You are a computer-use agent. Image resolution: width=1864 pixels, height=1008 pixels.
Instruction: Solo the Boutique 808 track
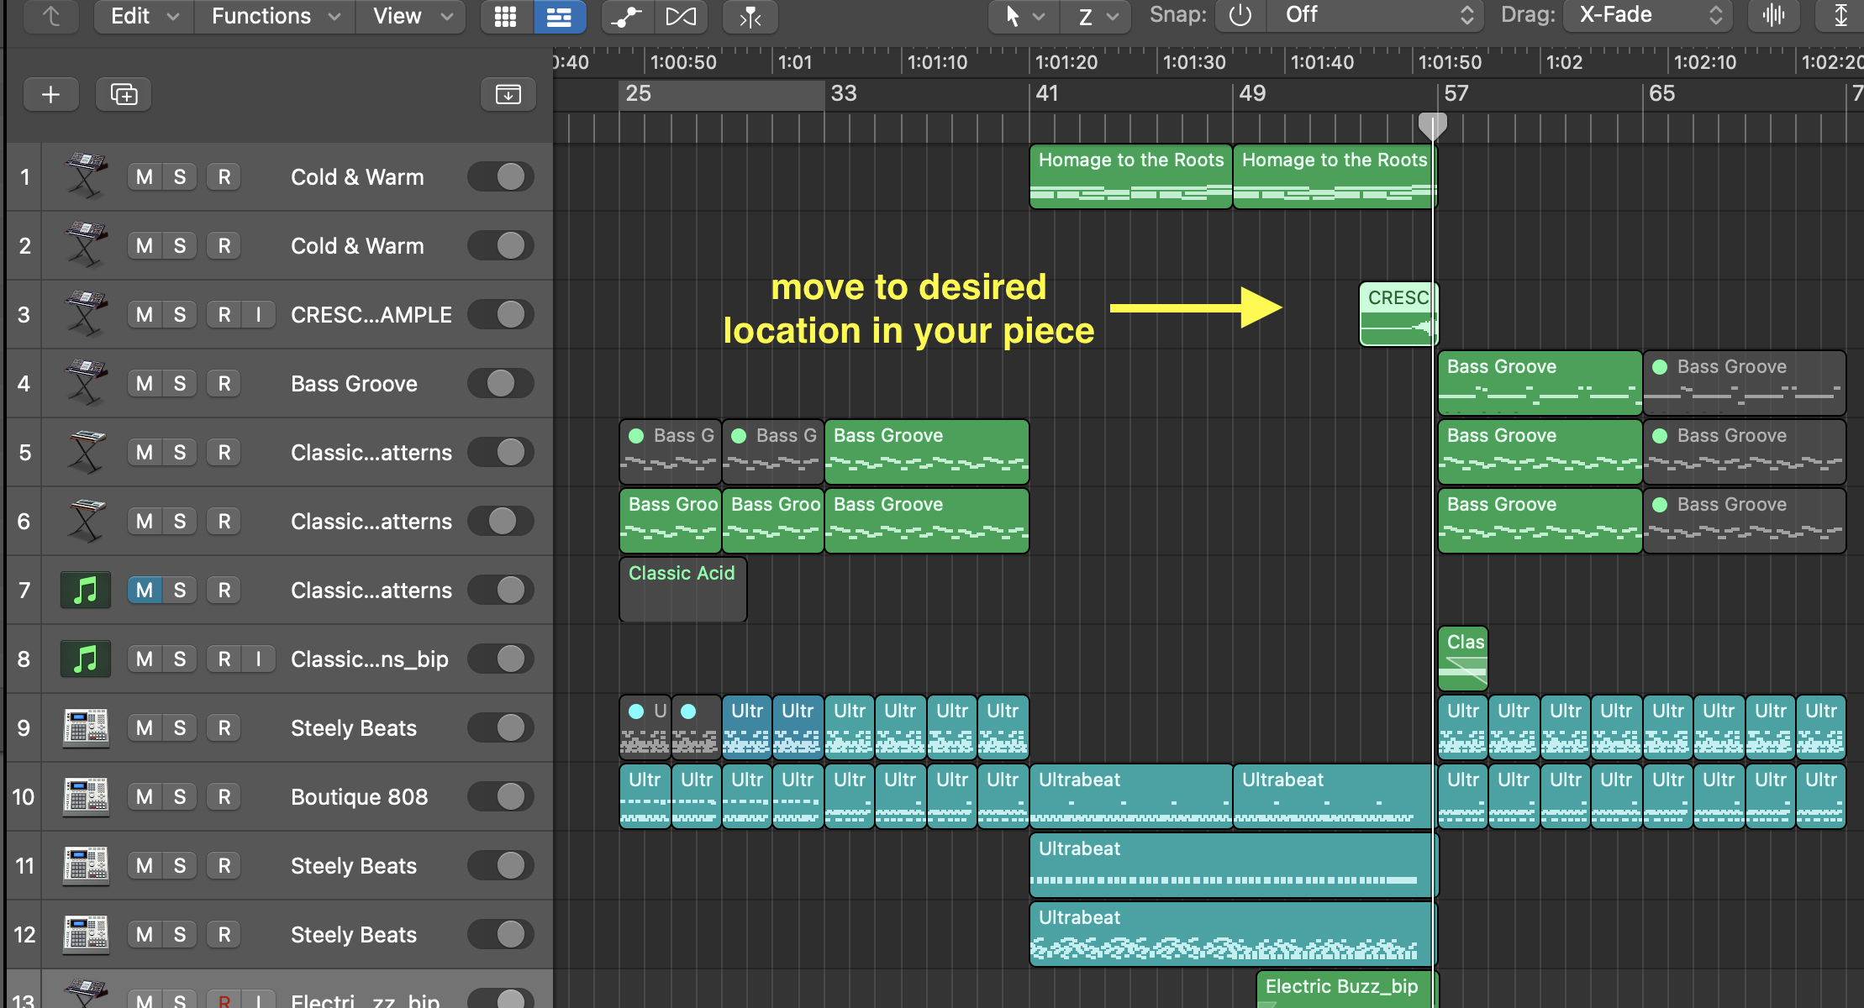[180, 796]
